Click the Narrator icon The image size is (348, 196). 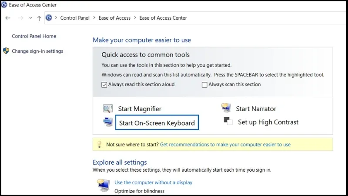tap(226, 108)
